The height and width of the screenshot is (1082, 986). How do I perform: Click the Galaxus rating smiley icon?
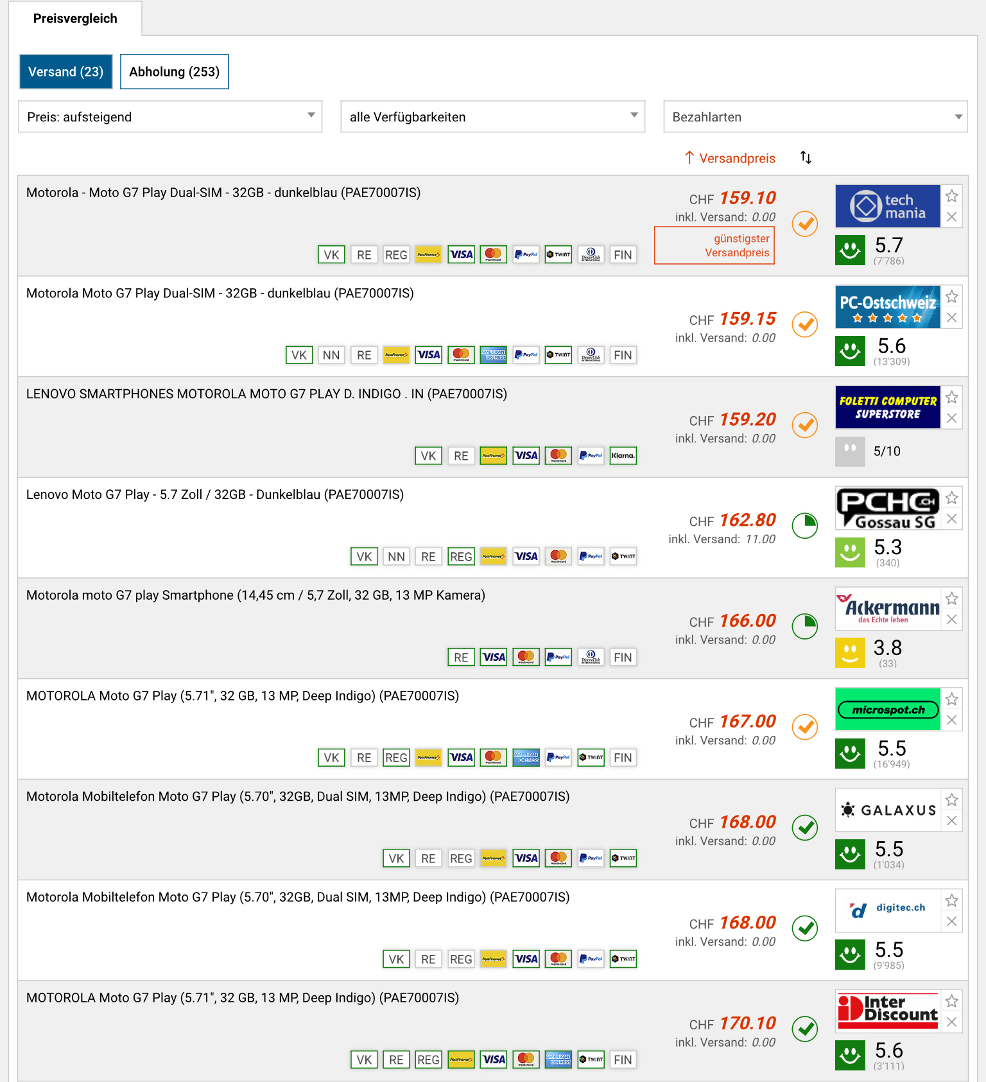click(850, 854)
